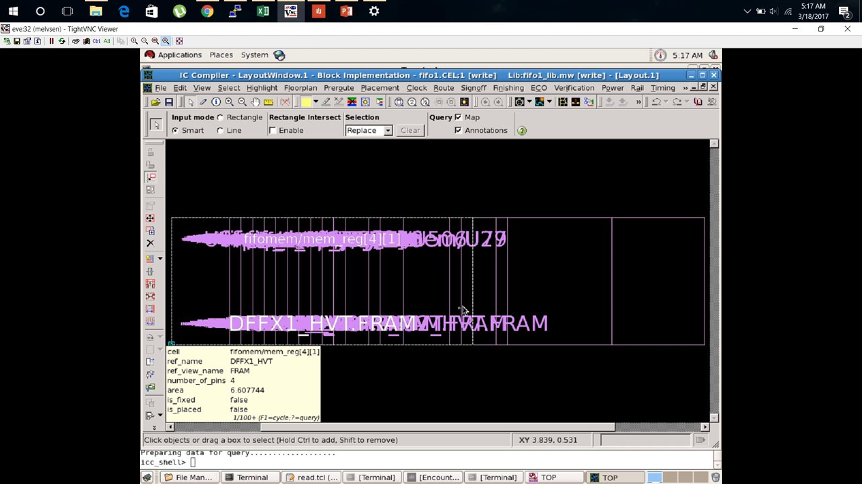
Task: Open the highlight color dropdown arrow
Action: tap(316, 102)
